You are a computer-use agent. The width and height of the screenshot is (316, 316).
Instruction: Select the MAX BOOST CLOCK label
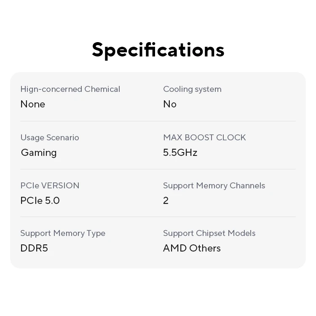click(x=204, y=137)
